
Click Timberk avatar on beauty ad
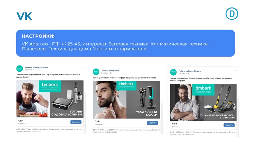pyautogui.click(x=96, y=72)
